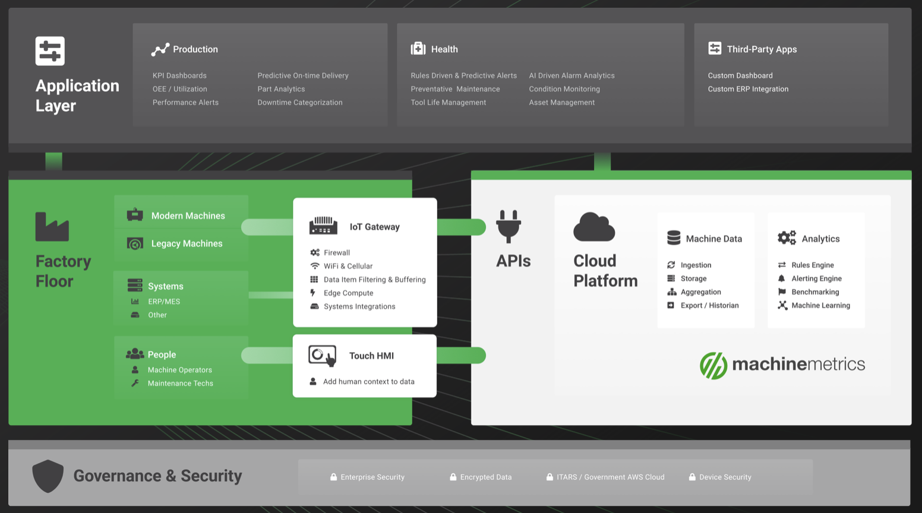The image size is (922, 513).
Task: Click the Analytics gears icon
Action: coord(787,238)
